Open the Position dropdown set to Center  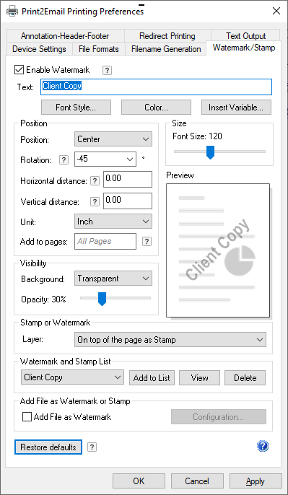[x=113, y=139]
